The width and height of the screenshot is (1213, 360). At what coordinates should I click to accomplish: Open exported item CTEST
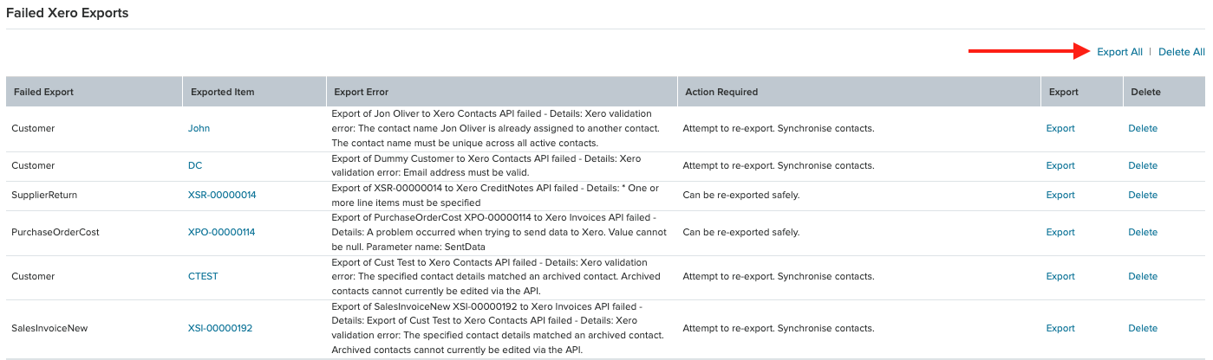pyautogui.click(x=203, y=276)
